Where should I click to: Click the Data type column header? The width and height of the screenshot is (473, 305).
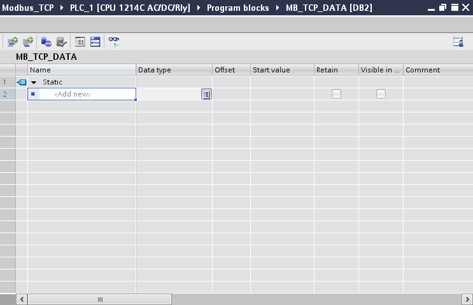click(x=174, y=70)
